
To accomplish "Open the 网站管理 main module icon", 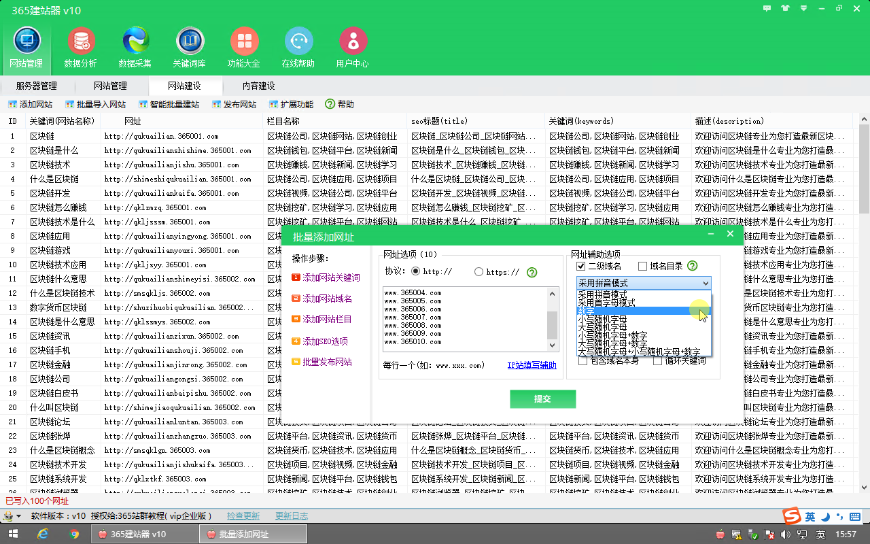I will tap(27, 48).
